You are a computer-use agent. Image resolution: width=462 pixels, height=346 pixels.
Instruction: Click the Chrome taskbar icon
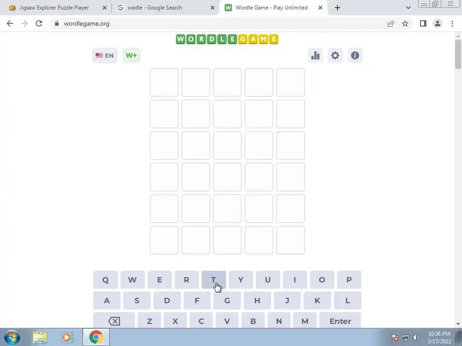[x=96, y=337]
